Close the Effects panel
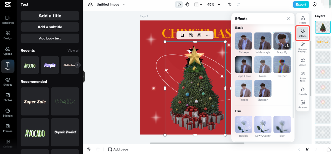 click(x=288, y=19)
